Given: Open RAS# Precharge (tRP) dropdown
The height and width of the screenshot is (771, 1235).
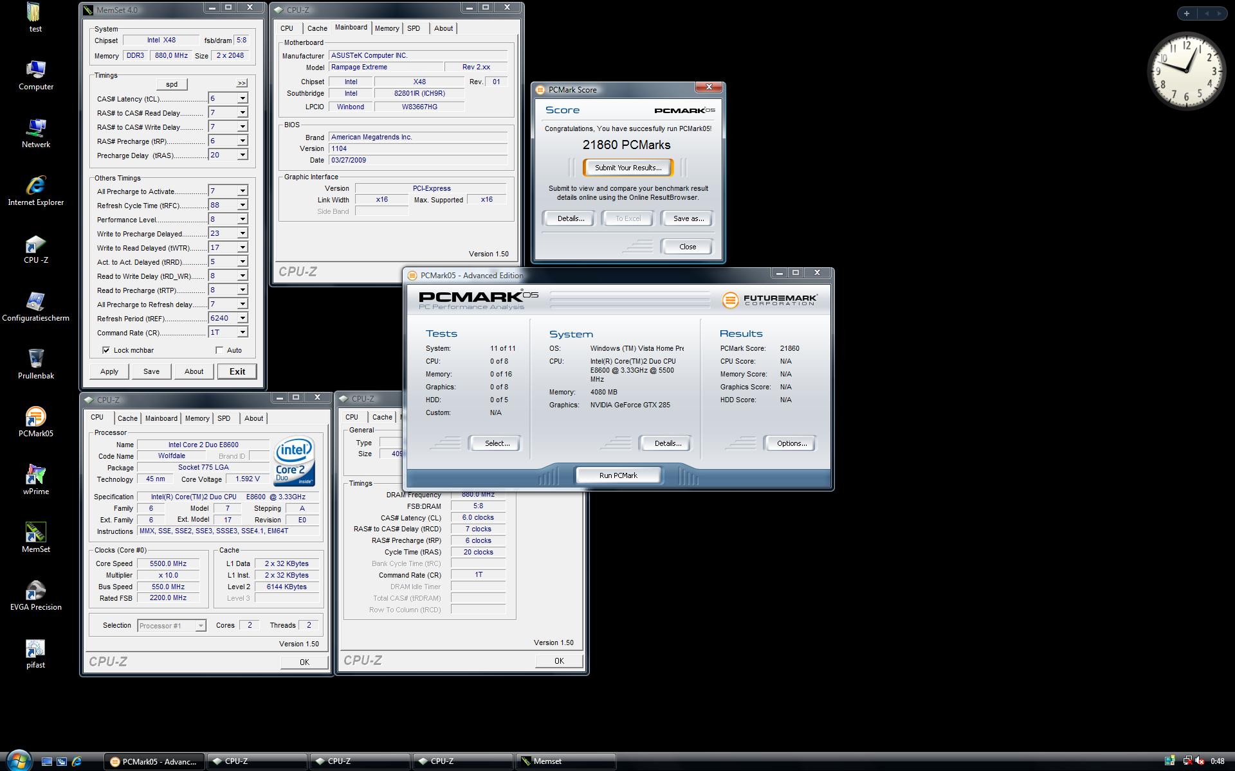Looking at the screenshot, I should tap(242, 141).
